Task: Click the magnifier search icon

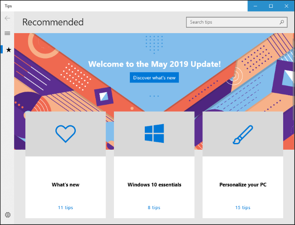Action: [281, 22]
